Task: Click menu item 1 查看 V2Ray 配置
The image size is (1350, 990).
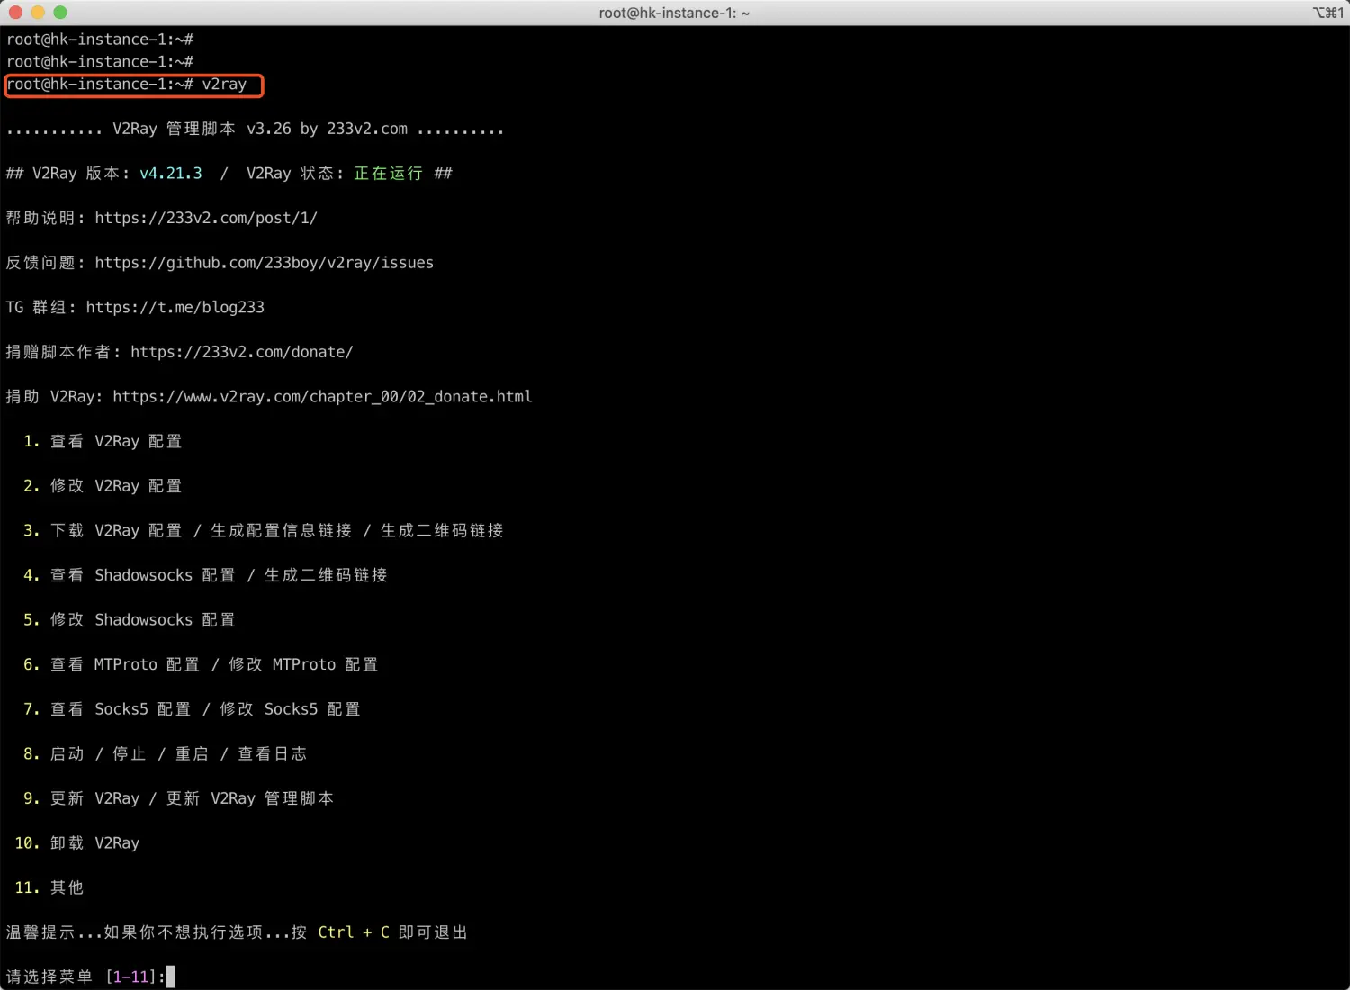Action: [x=103, y=441]
